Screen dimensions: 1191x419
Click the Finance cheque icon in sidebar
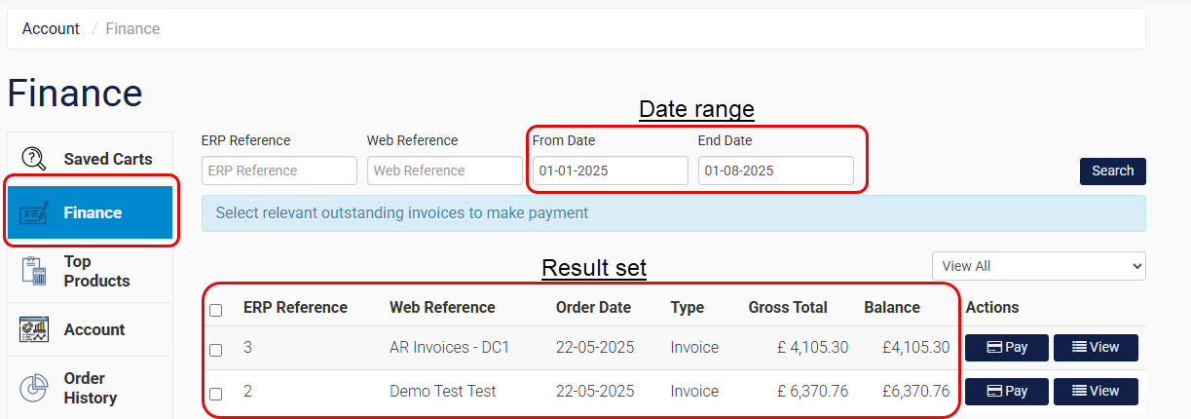click(34, 212)
